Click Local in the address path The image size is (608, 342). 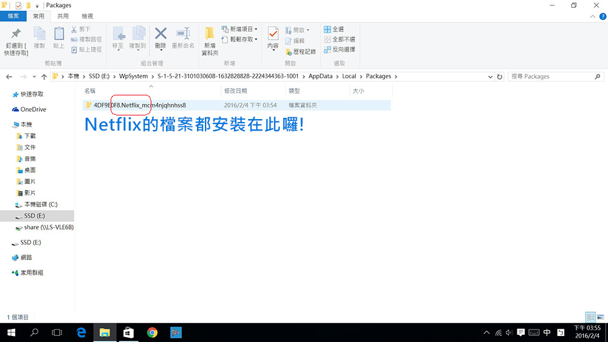[349, 77]
